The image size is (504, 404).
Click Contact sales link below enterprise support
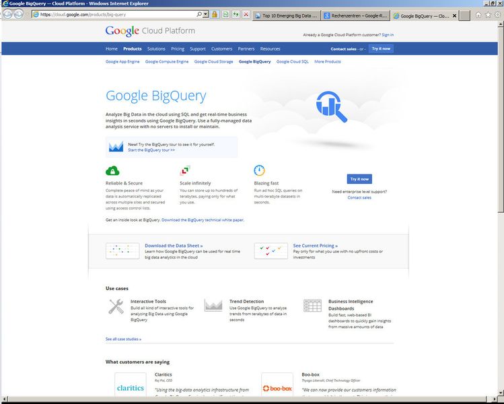(359, 198)
